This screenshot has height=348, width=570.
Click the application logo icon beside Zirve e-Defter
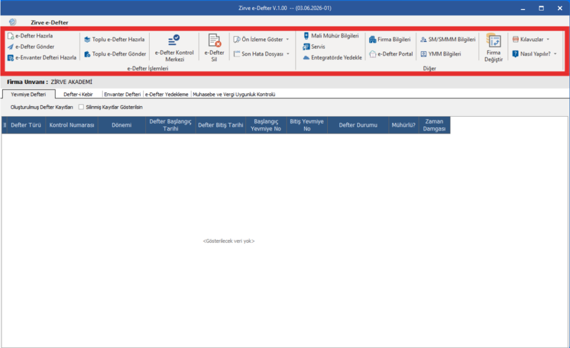[x=13, y=22]
